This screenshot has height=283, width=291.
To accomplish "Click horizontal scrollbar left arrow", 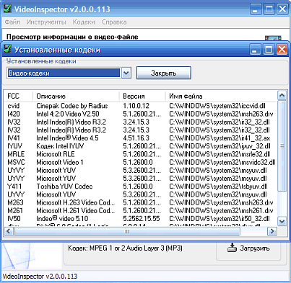I will pyautogui.click(x=9, y=231).
